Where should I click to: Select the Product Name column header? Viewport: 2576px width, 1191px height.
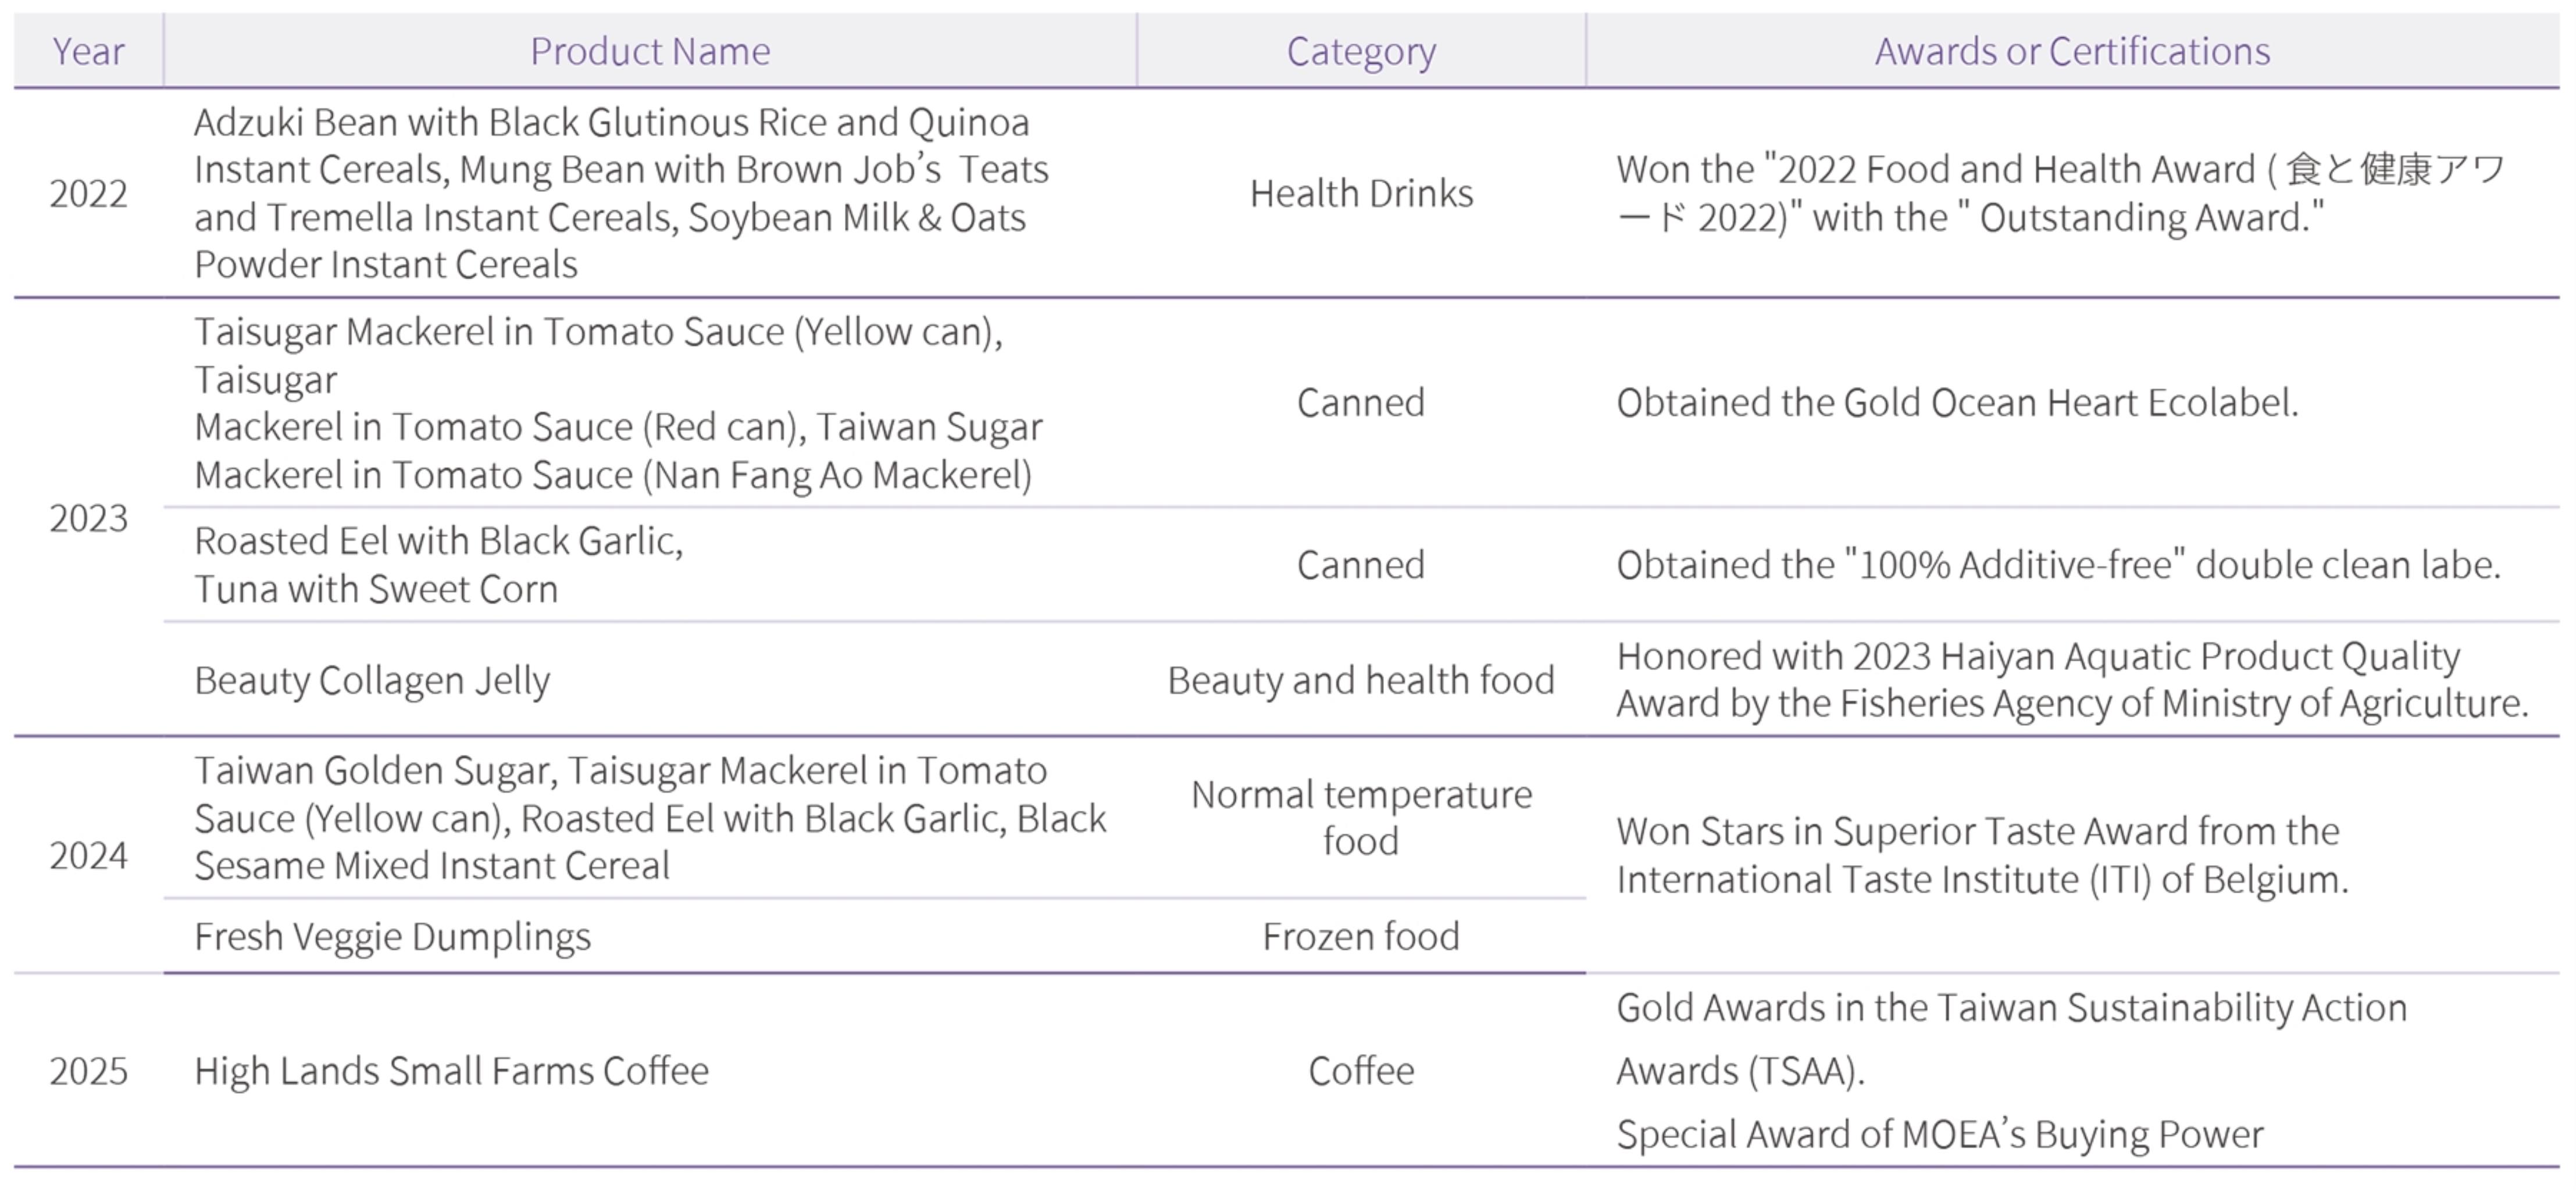coord(650,51)
